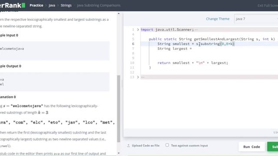The height and width of the screenshot is (156, 278).
Task: Click Java Substring Comparisons breadcrumb
Action: click(x=99, y=5)
